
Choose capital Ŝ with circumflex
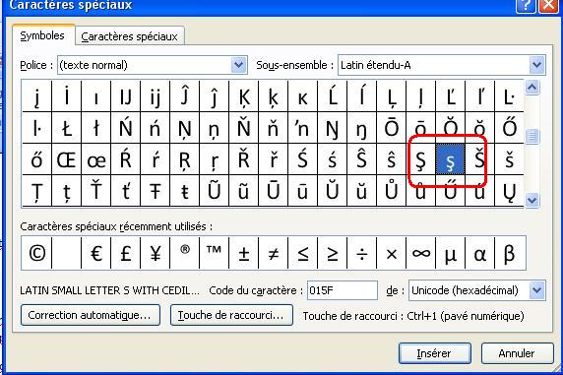(x=361, y=159)
